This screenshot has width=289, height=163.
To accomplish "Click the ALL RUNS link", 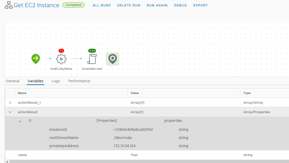I will click(102, 5).
